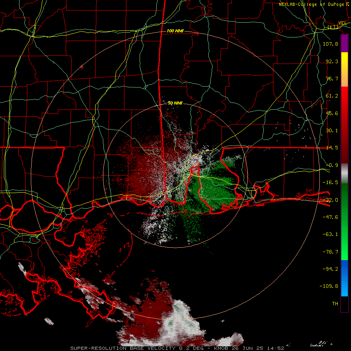Screen dimensions: 351x351
Task: Click the -0.9 legend value
Action: [x=332, y=165]
